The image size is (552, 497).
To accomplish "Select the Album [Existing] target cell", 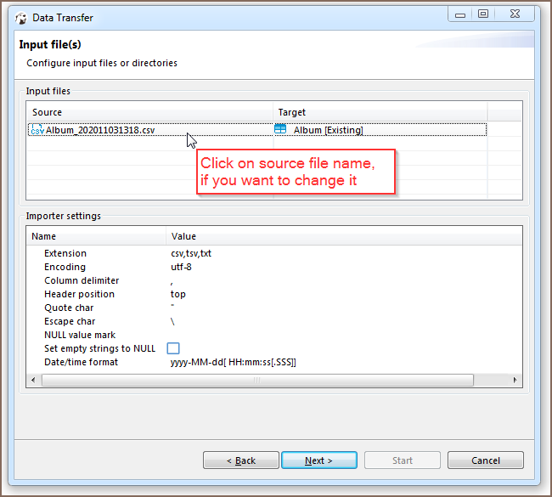I will click(x=328, y=130).
